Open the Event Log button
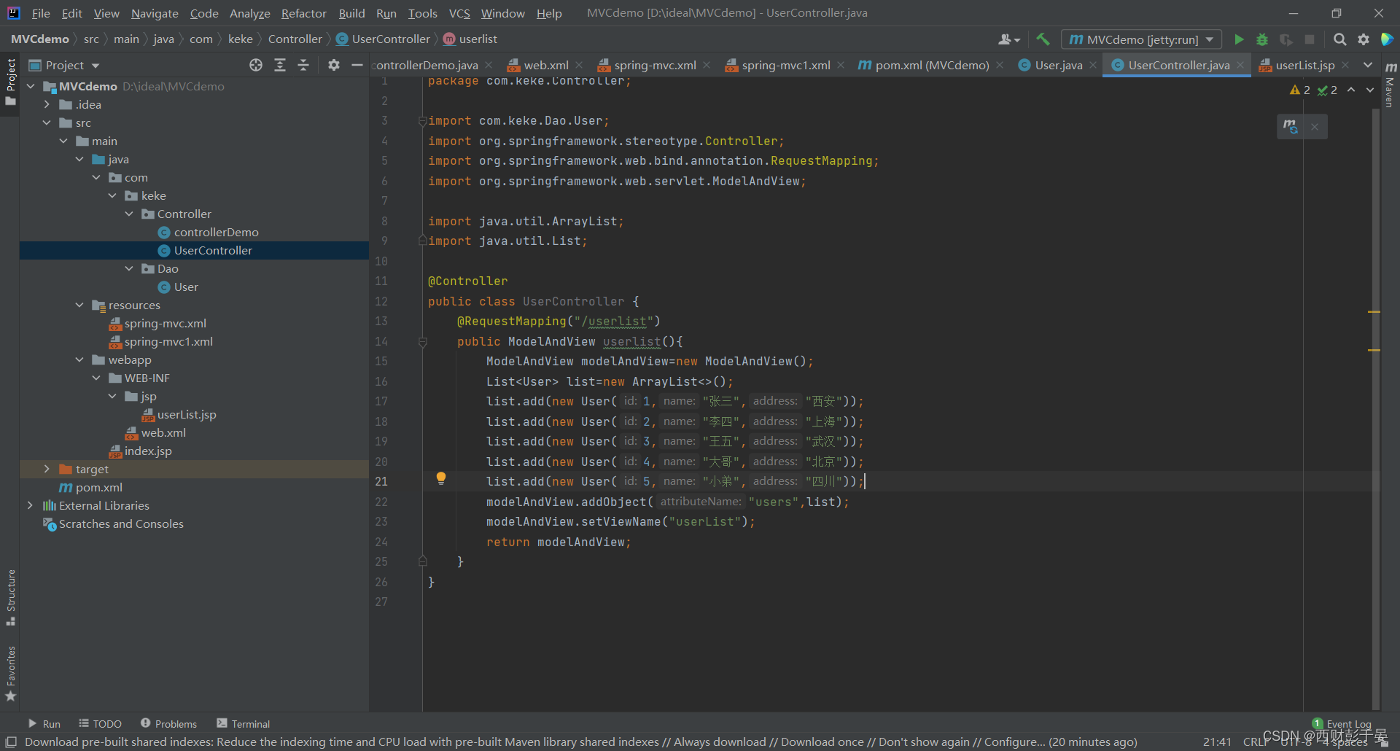This screenshot has width=1400, height=751. point(1342,724)
